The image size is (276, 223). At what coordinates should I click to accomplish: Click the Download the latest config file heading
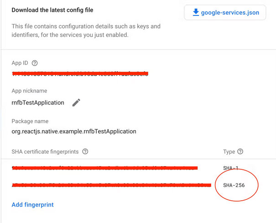tap(52, 10)
